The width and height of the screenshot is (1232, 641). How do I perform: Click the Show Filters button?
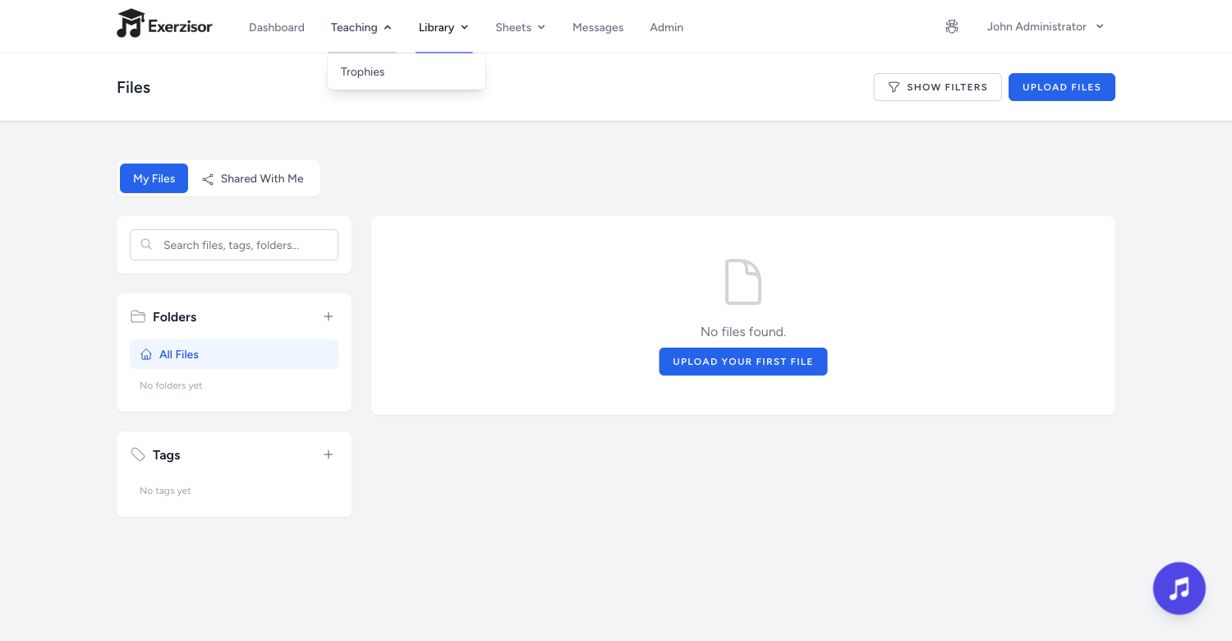click(x=937, y=87)
